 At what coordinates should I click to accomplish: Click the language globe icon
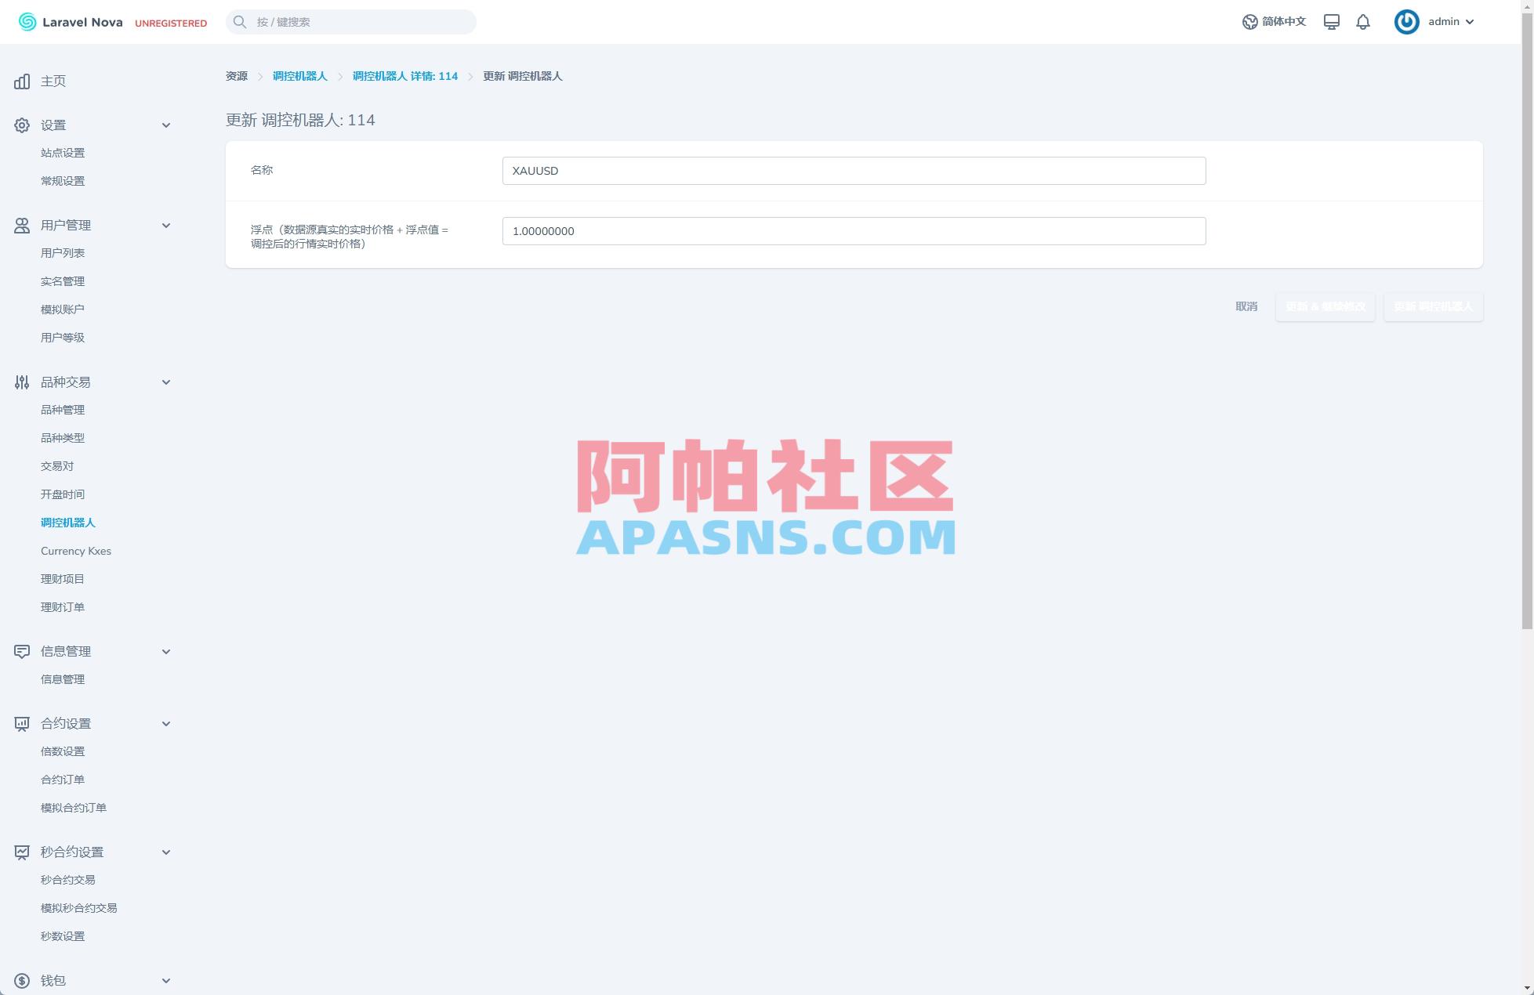click(x=1249, y=21)
